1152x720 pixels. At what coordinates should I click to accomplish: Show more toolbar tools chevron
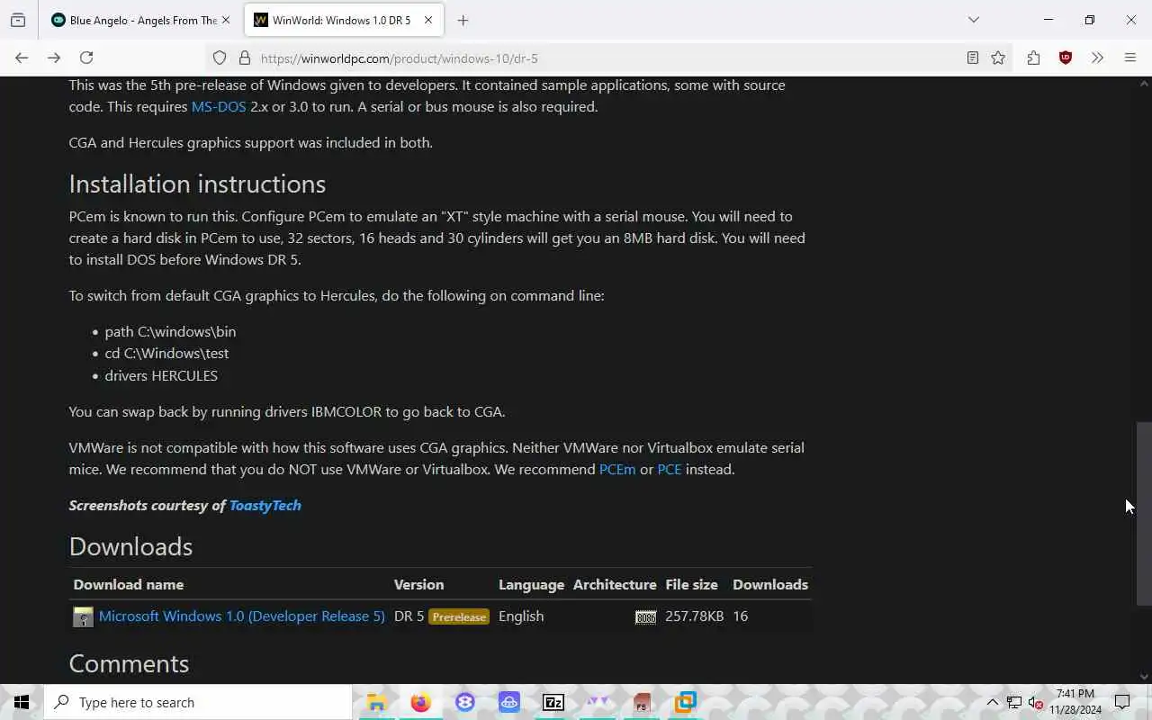[x=1097, y=58]
